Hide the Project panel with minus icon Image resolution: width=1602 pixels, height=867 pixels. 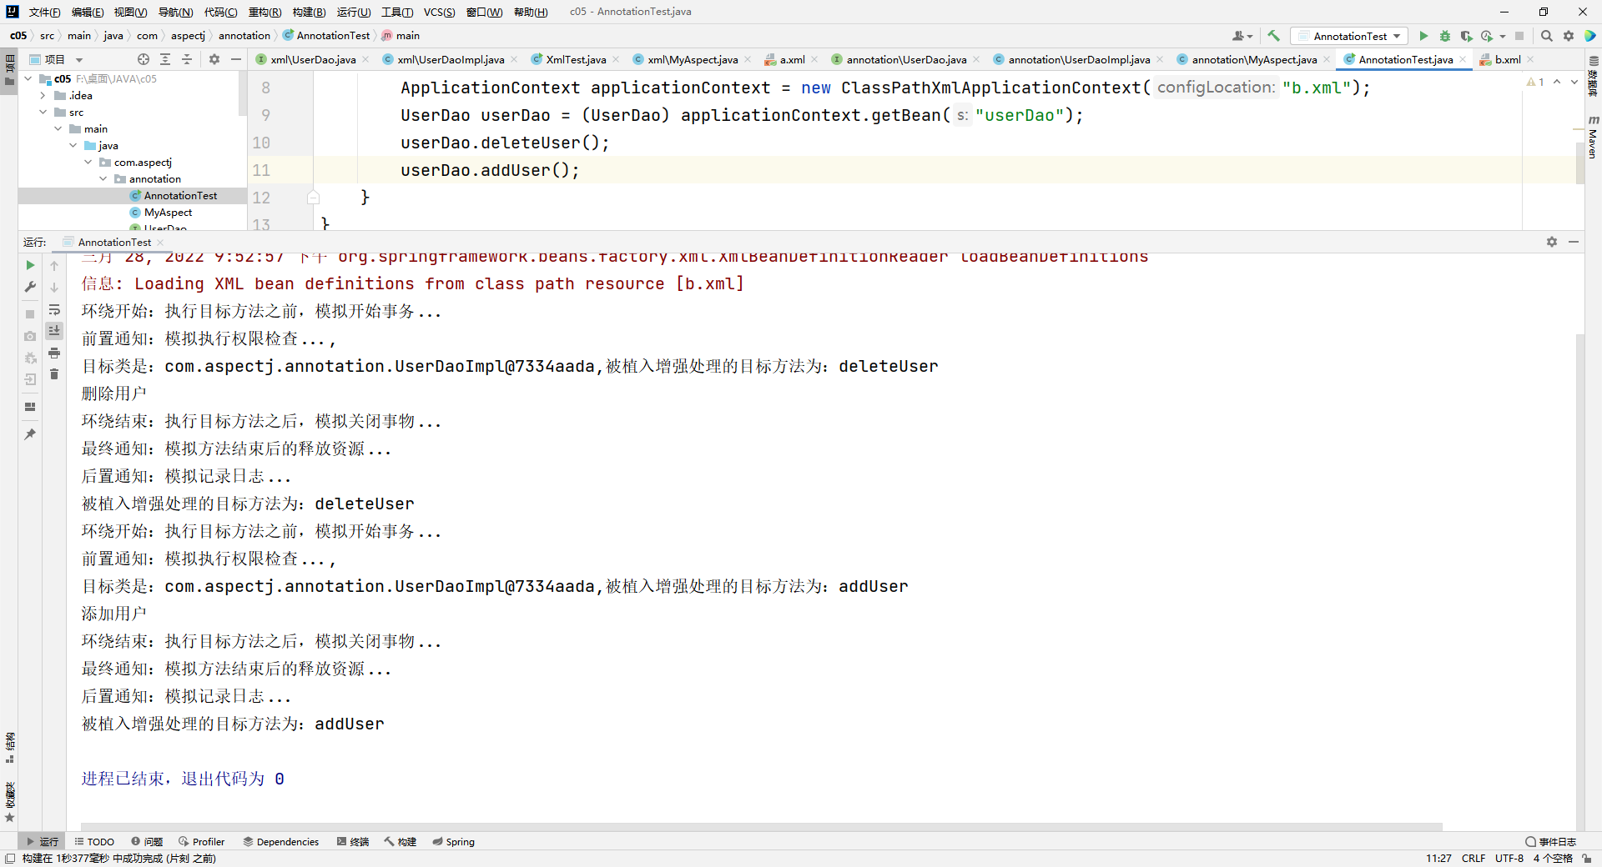tap(236, 59)
